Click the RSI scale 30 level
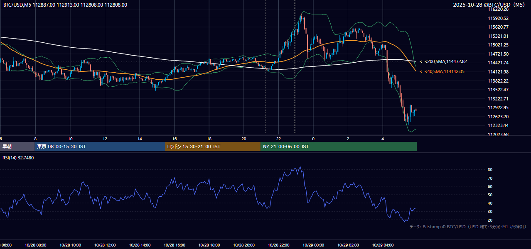This screenshot has width=531, height=249. [x=490, y=212]
